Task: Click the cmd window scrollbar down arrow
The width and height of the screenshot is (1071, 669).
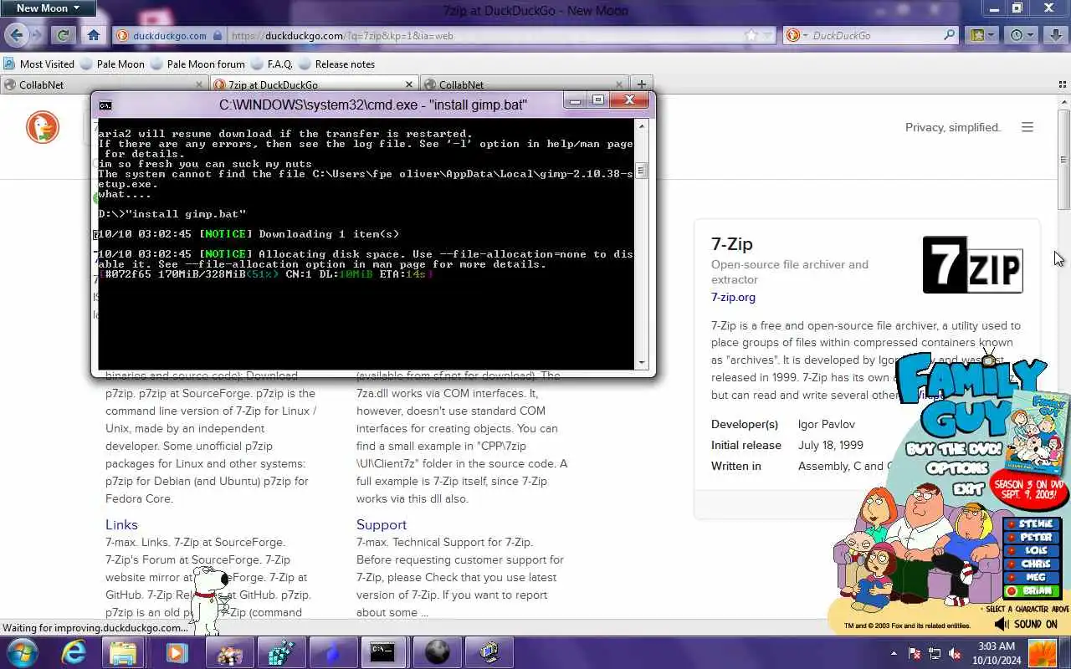Action: pos(642,363)
